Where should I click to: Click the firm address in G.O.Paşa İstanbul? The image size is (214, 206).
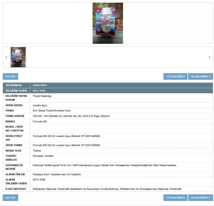[x=71, y=116]
